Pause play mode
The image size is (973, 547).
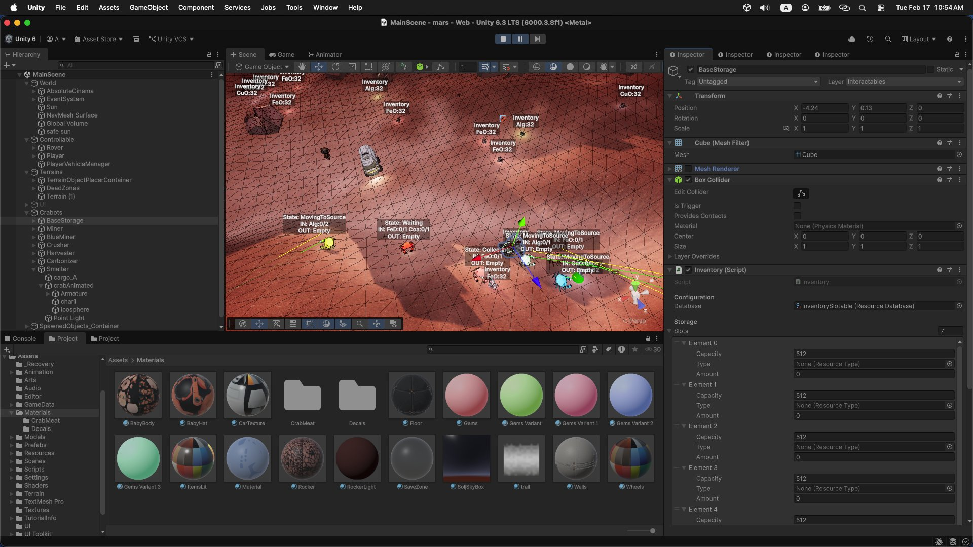pyautogui.click(x=520, y=39)
